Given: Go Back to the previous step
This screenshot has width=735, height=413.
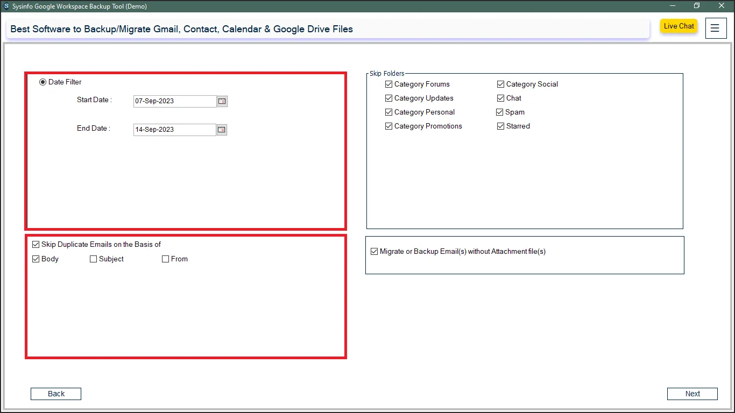Looking at the screenshot, I should click(56, 394).
